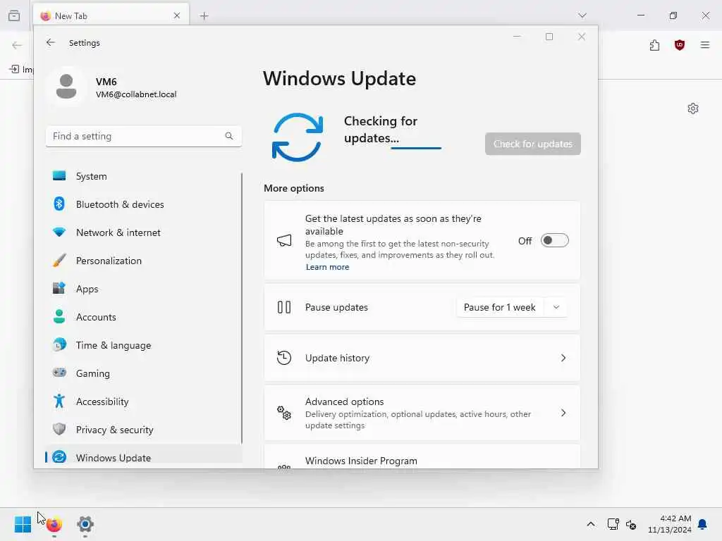Maximize the Settings window
The image size is (722, 541).
pos(549,37)
